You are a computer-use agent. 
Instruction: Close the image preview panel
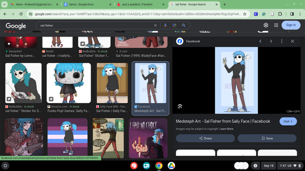pyautogui.click(x=292, y=41)
